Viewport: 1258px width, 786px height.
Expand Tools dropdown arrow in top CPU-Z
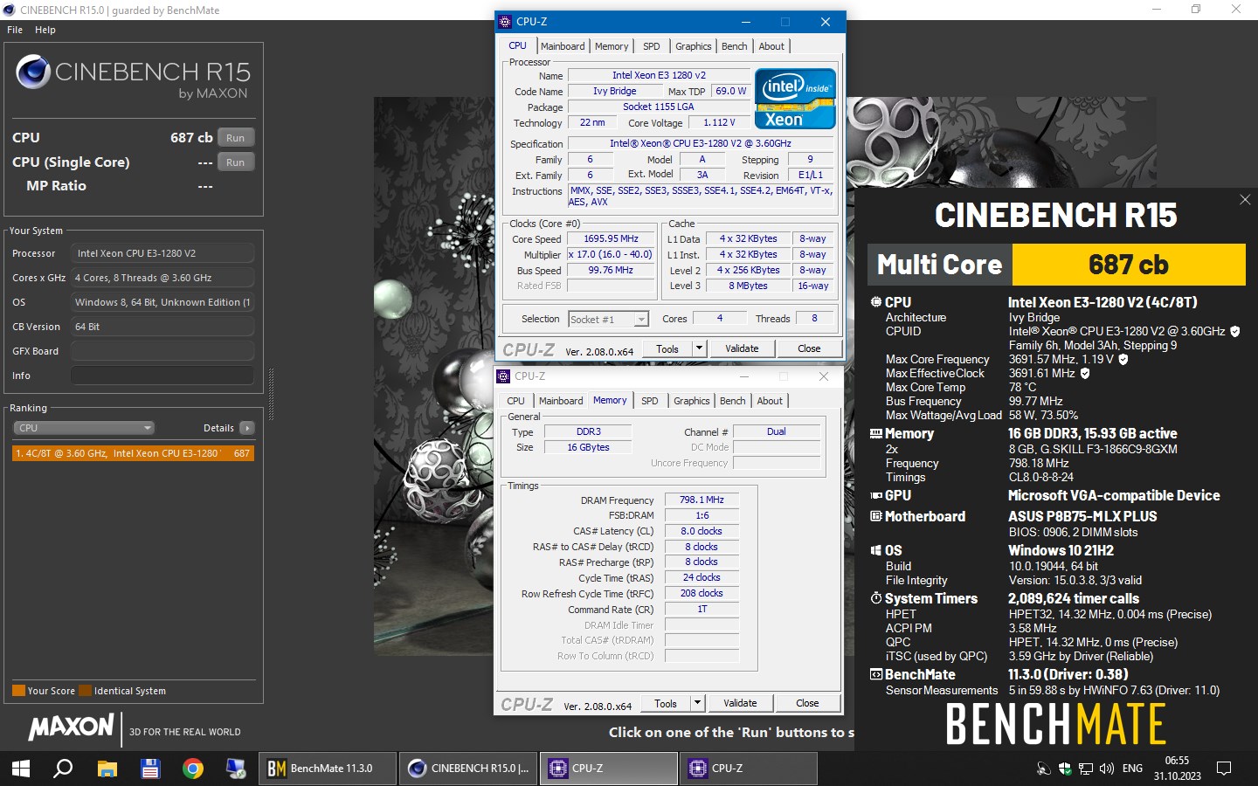pos(699,348)
